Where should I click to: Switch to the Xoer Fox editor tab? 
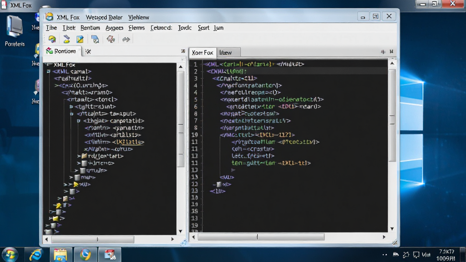pos(203,53)
